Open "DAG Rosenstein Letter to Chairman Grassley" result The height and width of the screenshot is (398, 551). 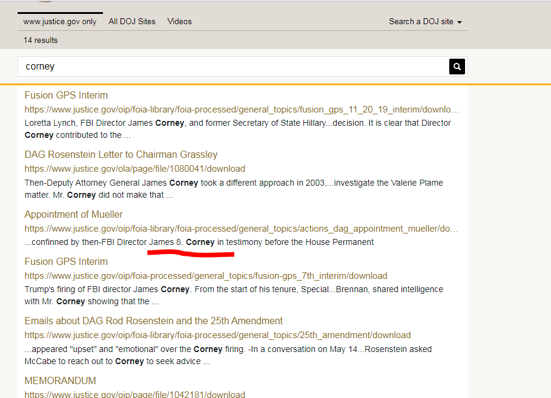(121, 155)
